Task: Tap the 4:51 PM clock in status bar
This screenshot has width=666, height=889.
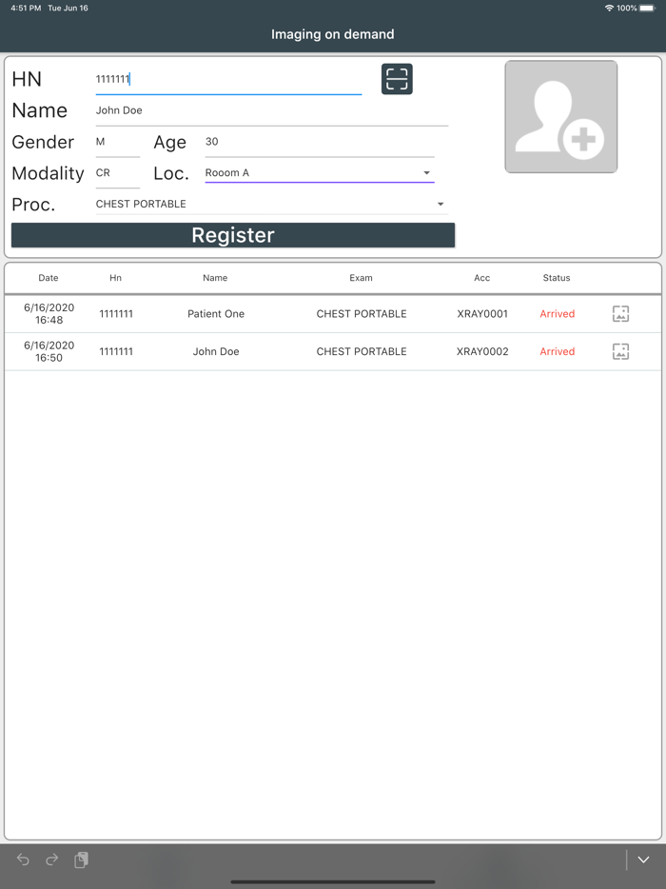Action: 26,8
